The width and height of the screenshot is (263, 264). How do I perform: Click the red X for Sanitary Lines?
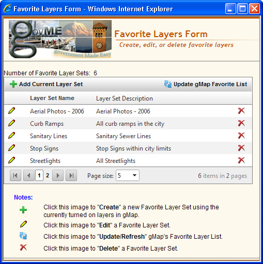[241, 136]
